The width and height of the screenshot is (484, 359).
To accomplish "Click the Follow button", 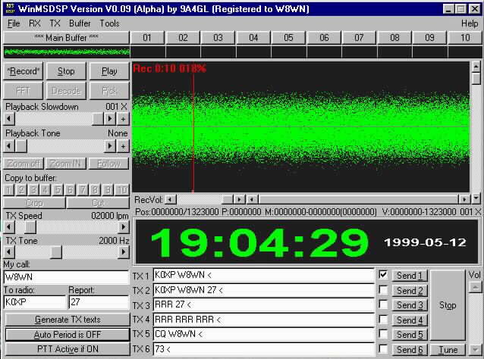I will (x=109, y=164).
